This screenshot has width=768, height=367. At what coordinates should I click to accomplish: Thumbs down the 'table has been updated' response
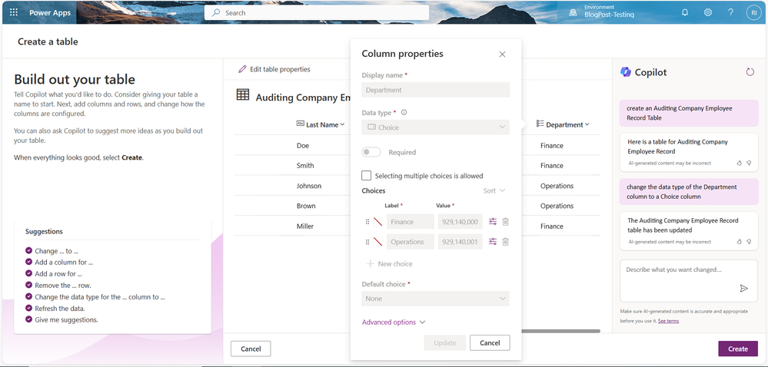pos(749,242)
